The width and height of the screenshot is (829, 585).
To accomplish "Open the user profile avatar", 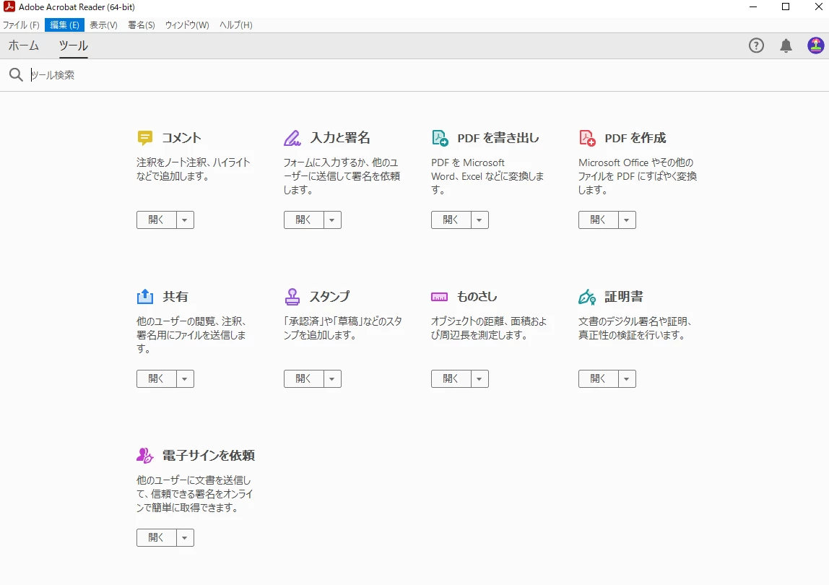I will (816, 45).
